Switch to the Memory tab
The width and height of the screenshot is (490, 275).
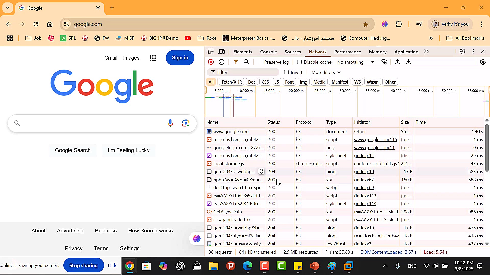tap(378, 52)
